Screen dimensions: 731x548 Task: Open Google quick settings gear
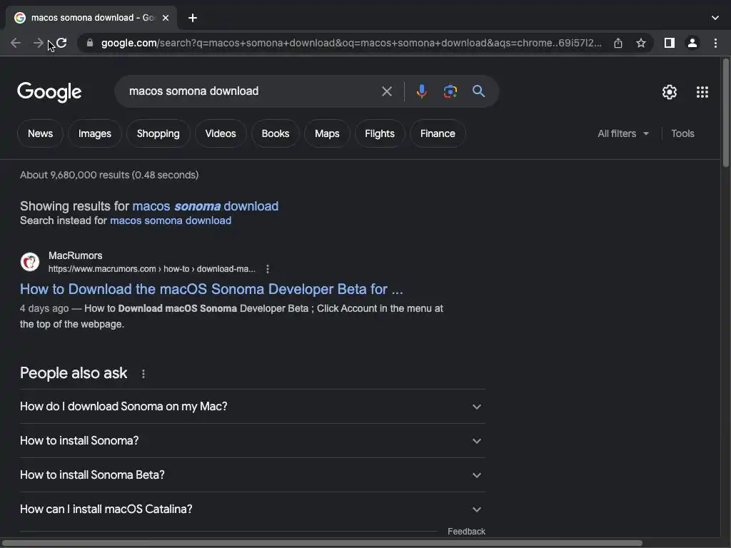tap(670, 92)
